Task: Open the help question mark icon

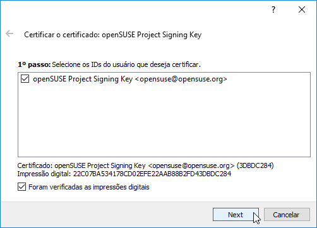Action: (x=273, y=9)
